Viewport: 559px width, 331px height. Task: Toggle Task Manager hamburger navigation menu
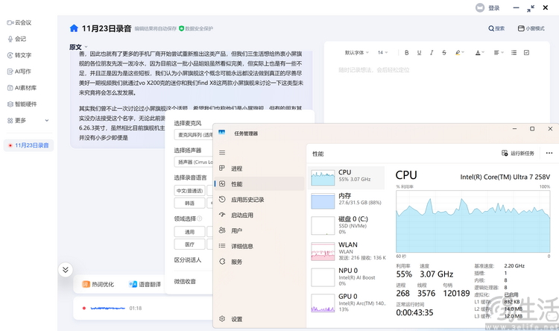pos(222,153)
